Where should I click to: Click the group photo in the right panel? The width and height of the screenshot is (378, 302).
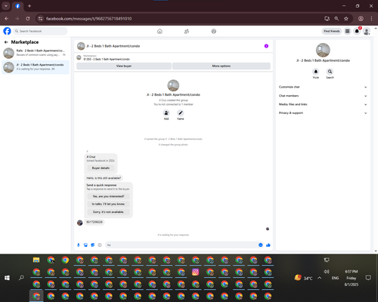pyautogui.click(x=323, y=50)
